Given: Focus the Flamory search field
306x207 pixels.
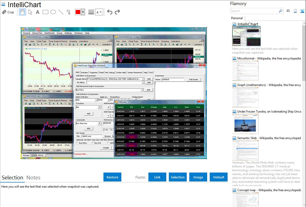Looking at the screenshot, I should point(254,11).
